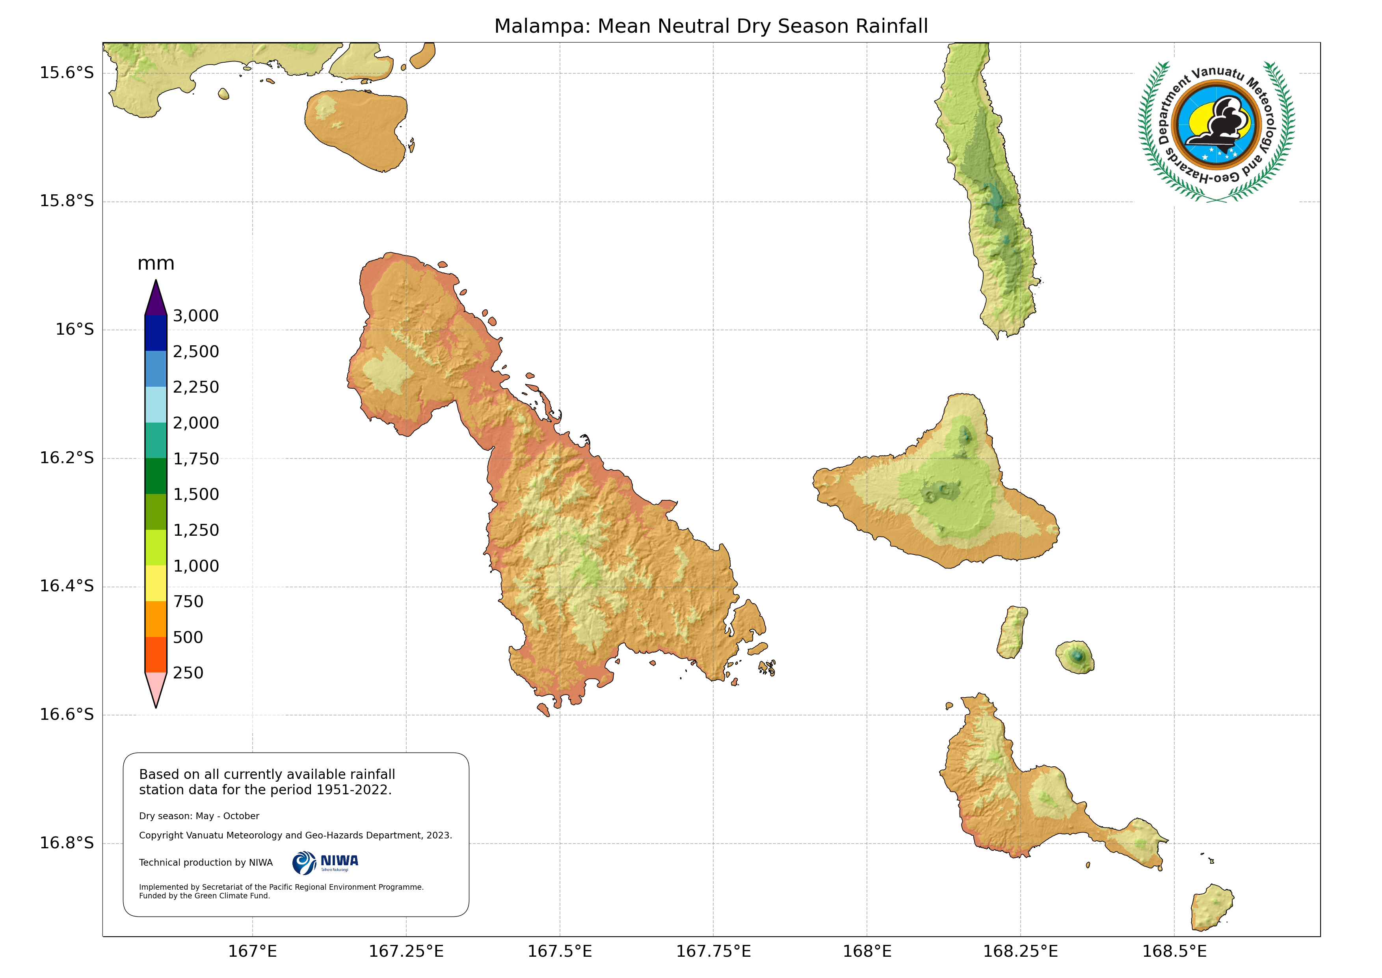Click the 'Dry season: May - October' text

199,816
